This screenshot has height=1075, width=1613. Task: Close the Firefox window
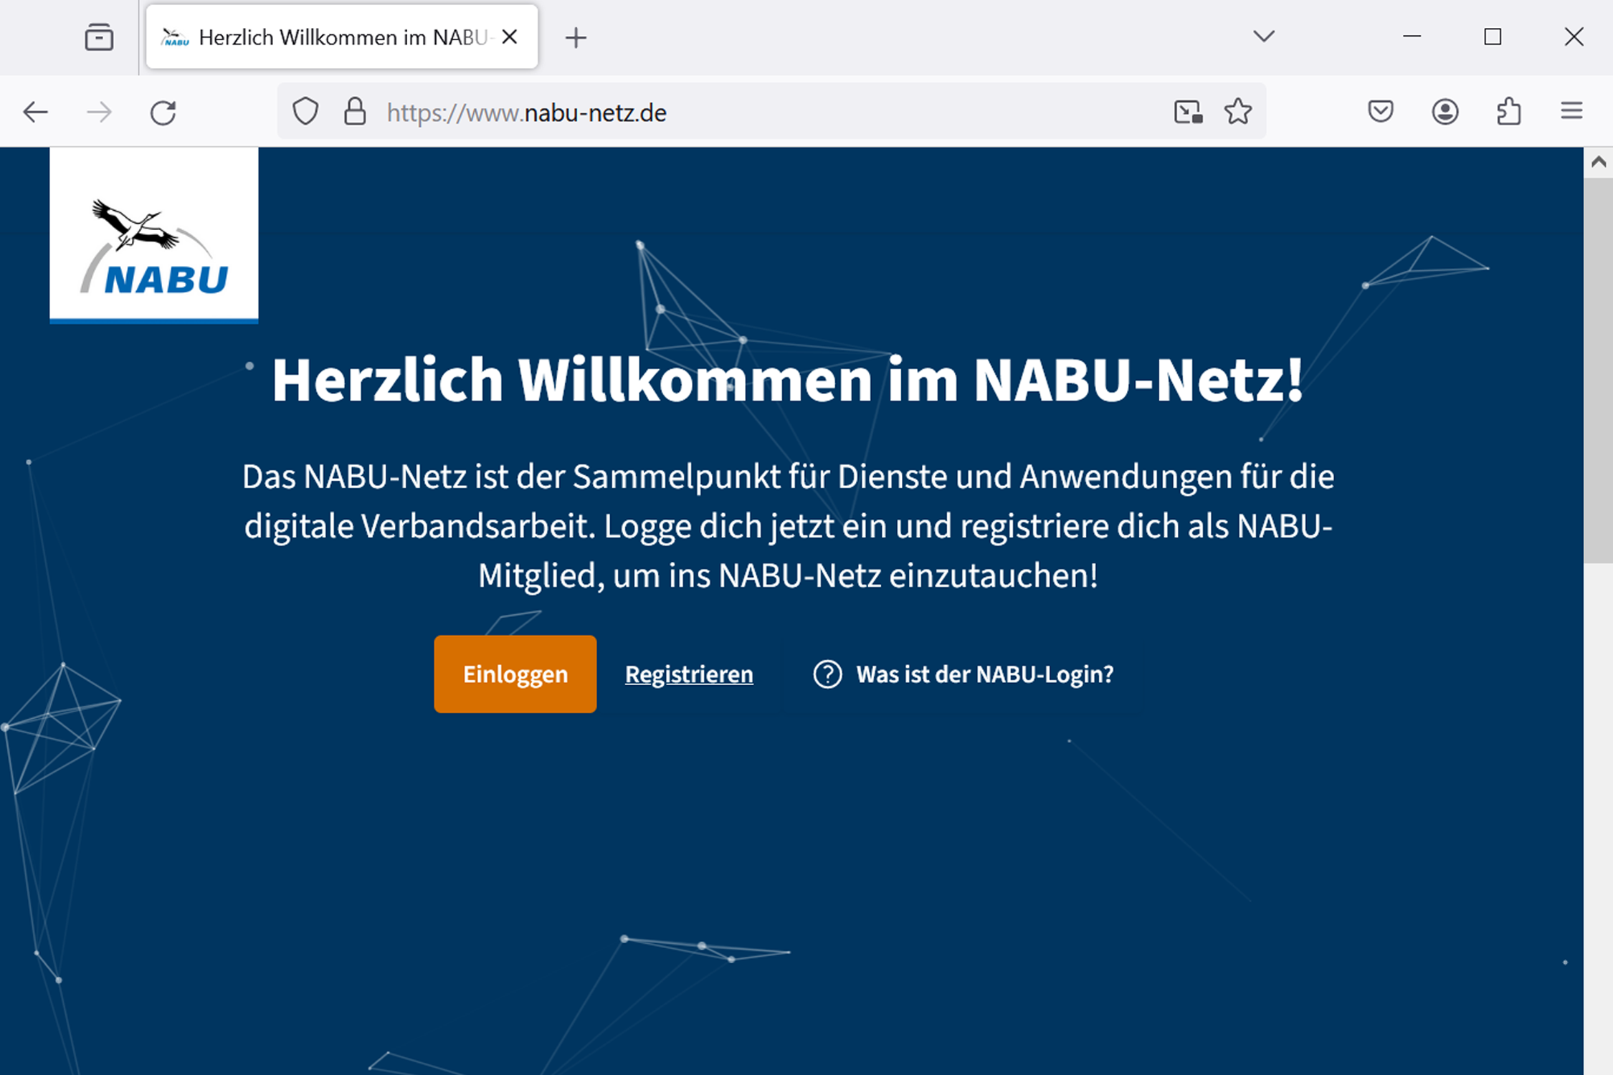pos(1574,37)
